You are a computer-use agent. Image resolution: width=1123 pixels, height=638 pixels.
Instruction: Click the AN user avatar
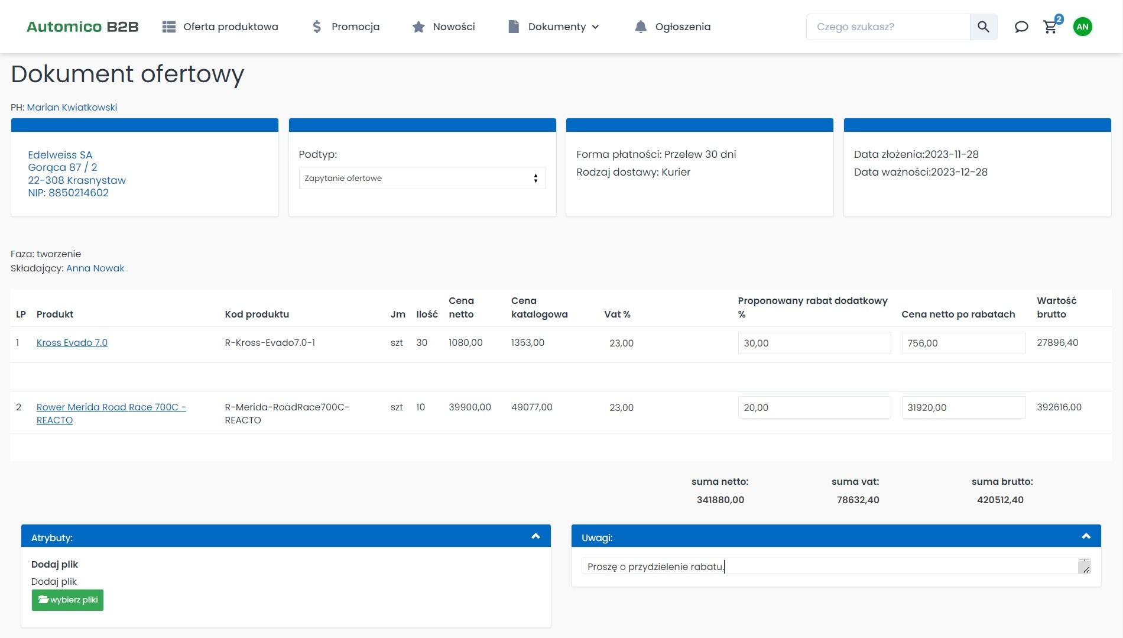1082,27
